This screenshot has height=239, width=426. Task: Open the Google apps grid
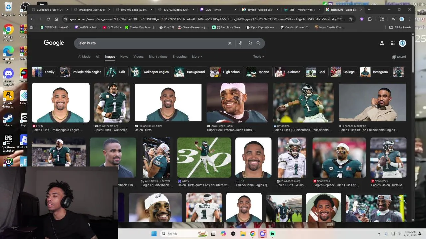point(393,43)
